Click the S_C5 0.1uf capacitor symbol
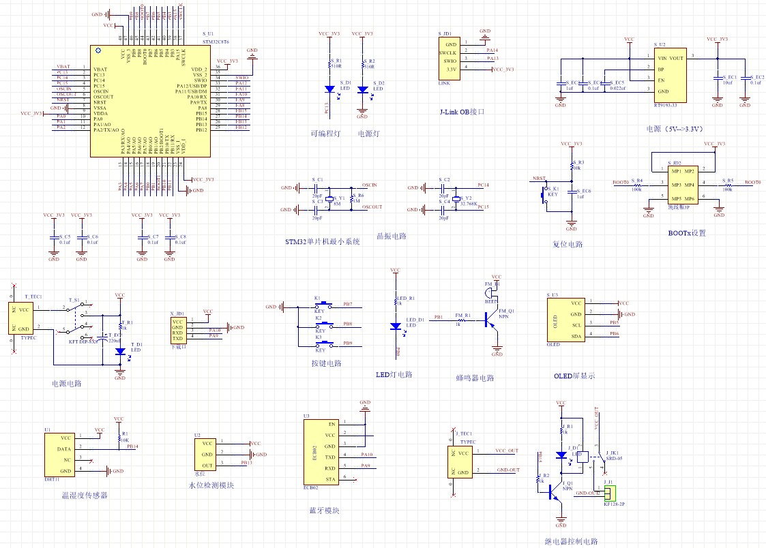Image resolution: width=766 pixels, height=548 pixels. tap(55, 239)
